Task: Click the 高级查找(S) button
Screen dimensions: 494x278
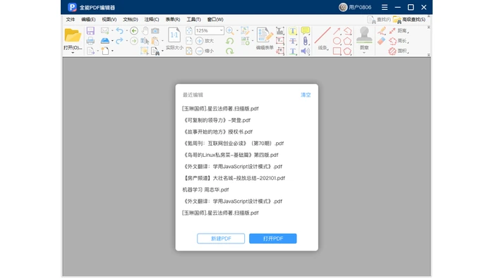Action: click(x=409, y=20)
